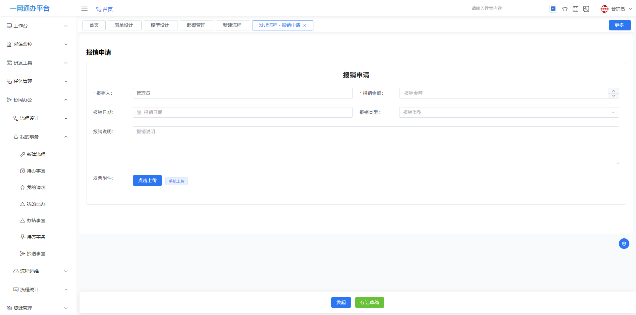Viewport: 636px width, 315px height.
Task: Close the 发起流程 - 报销申请 tab
Action: tap(305, 25)
